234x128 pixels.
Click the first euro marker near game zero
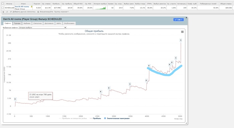(x=15, y=99)
